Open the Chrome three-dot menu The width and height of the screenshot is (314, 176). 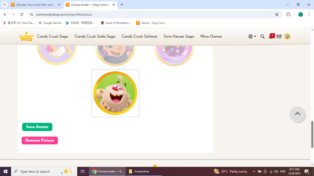pyautogui.click(x=309, y=14)
